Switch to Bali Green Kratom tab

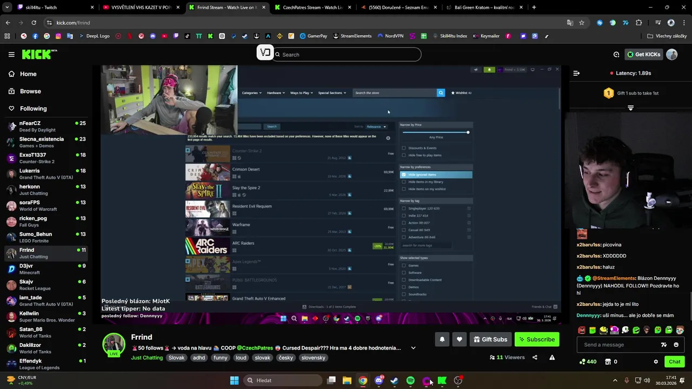click(x=484, y=7)
